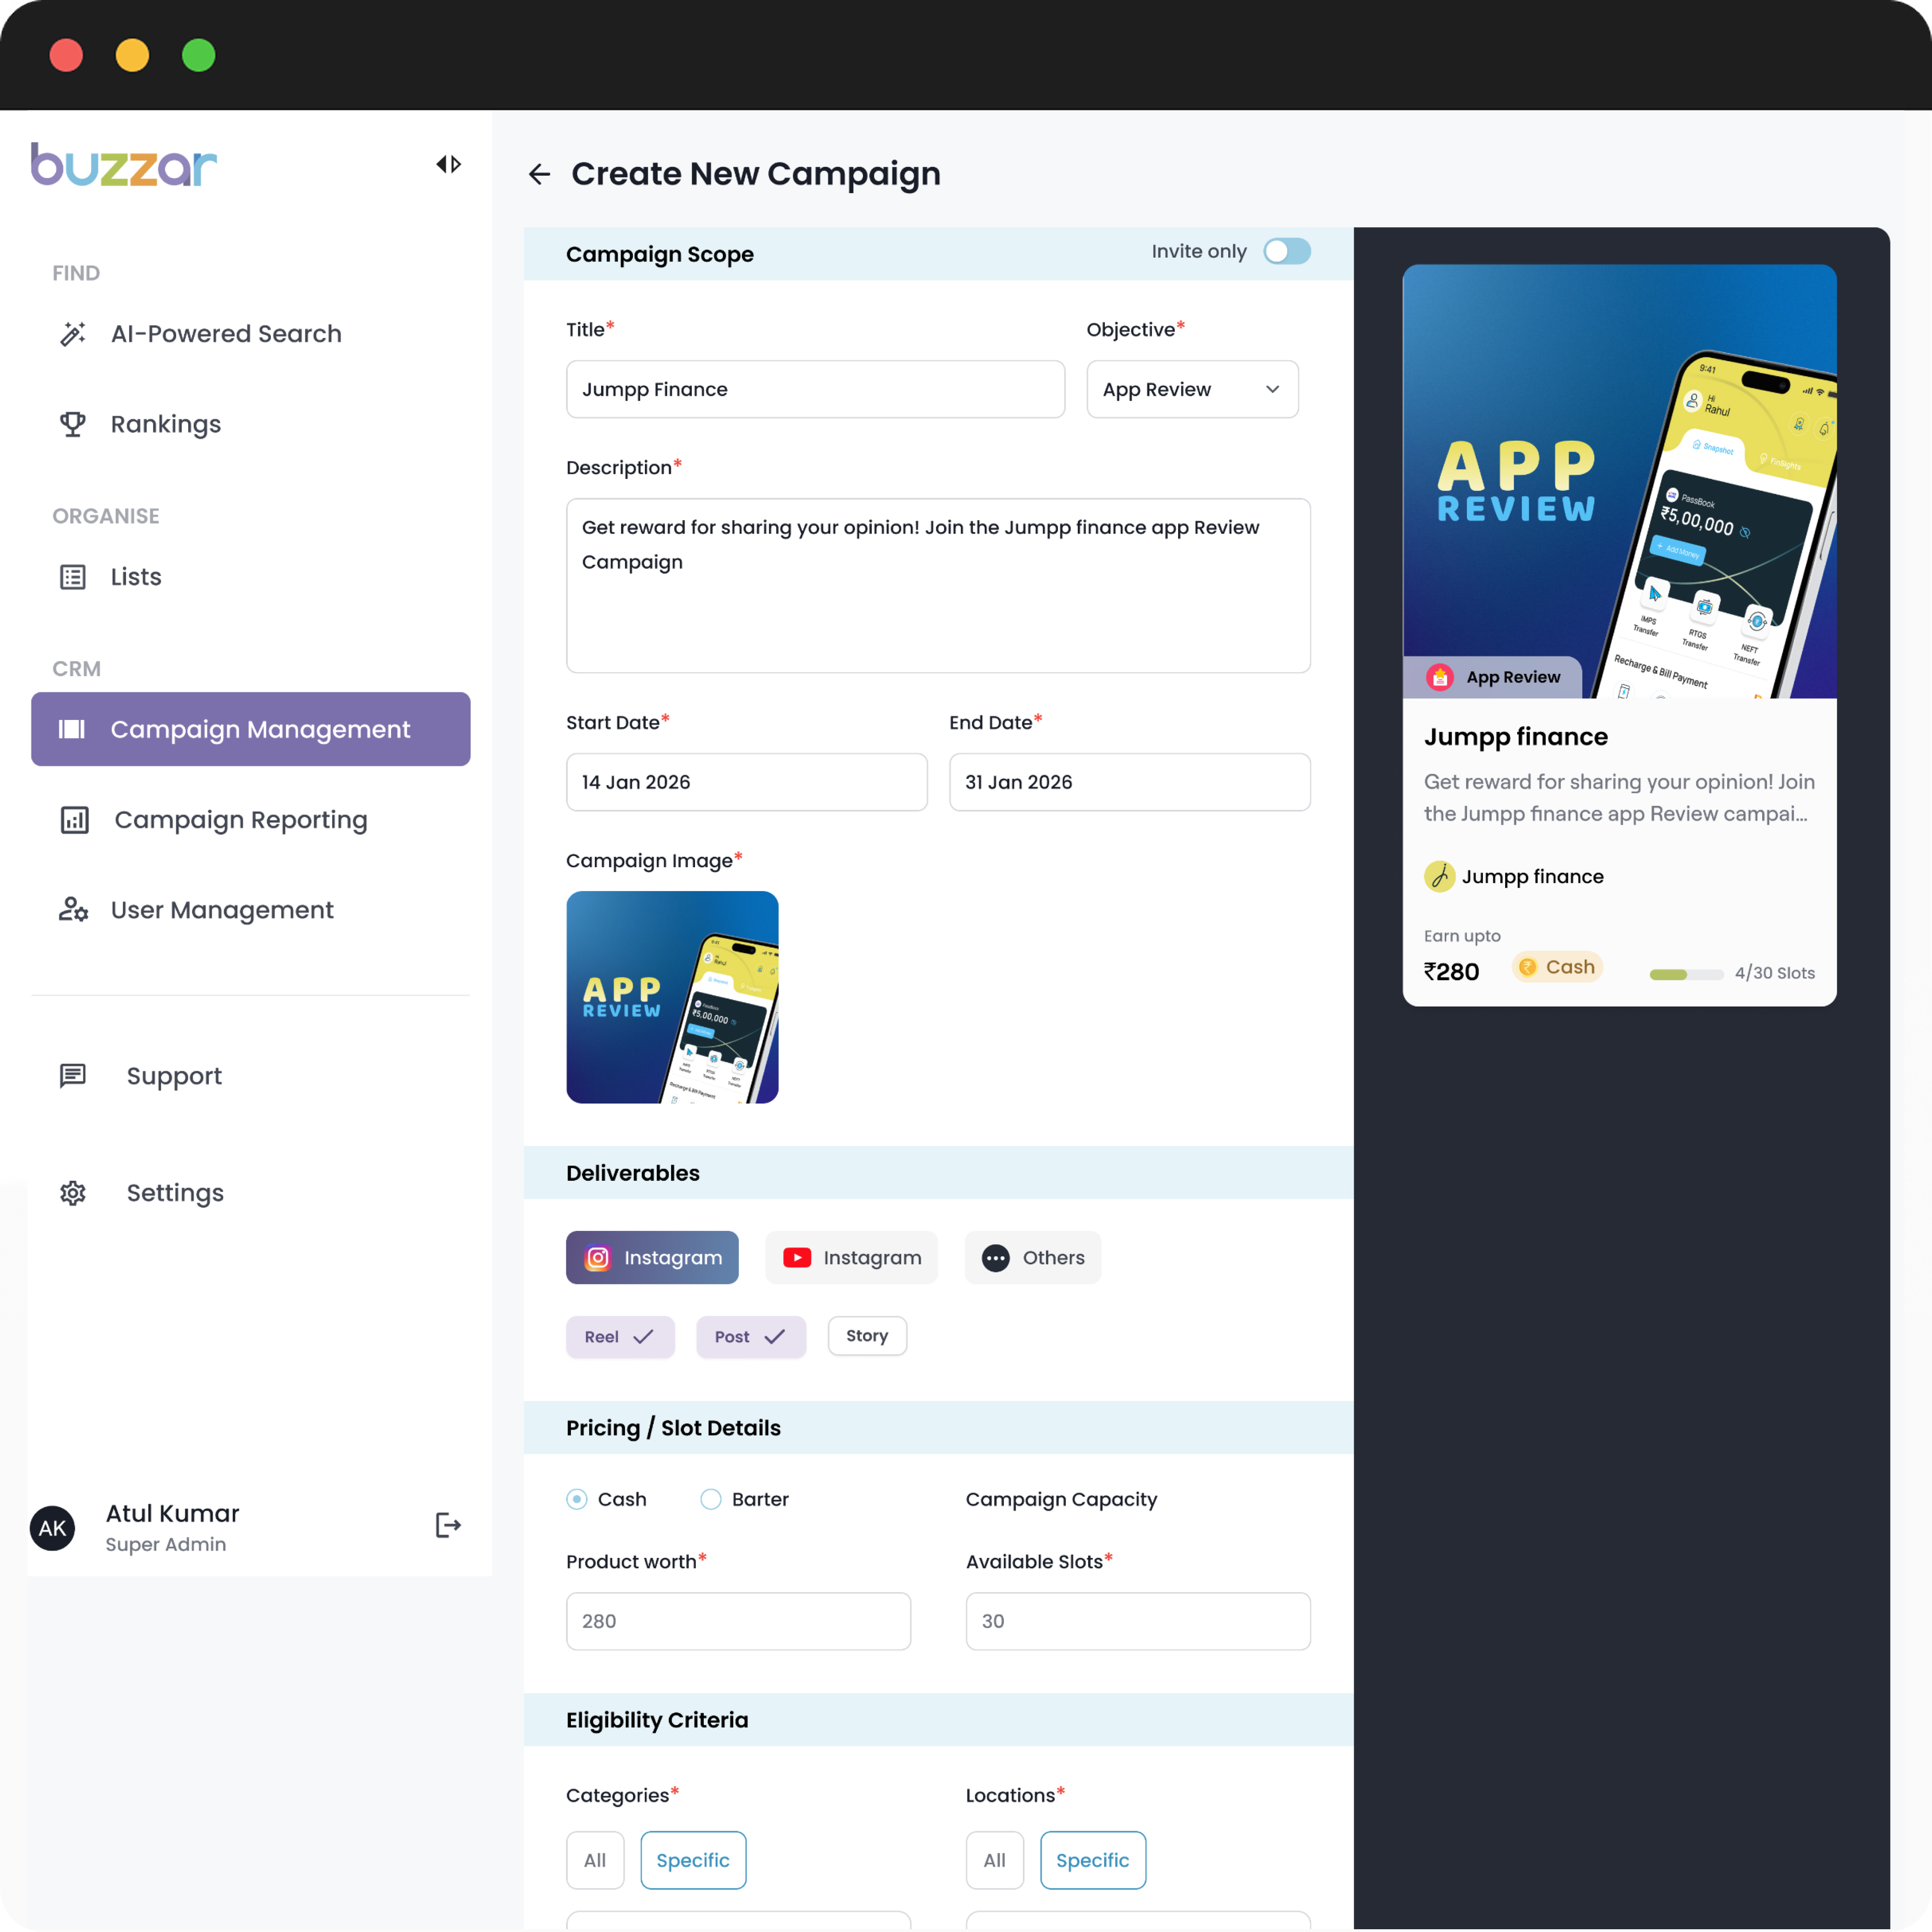The width and height of the screenshot is (1932, 1932).
Task: Click the slots progress bar in the preview card
Action: pos(1686,974)
